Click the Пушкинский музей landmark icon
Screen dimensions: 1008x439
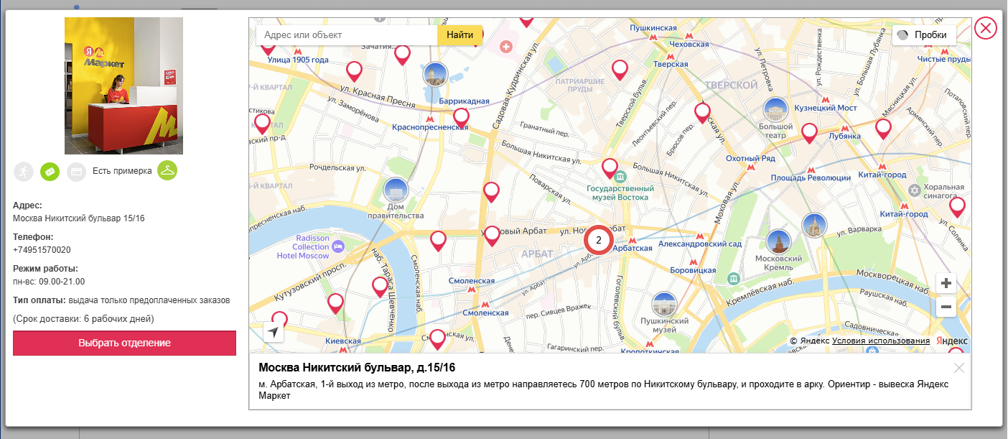[x=664, y=305]
